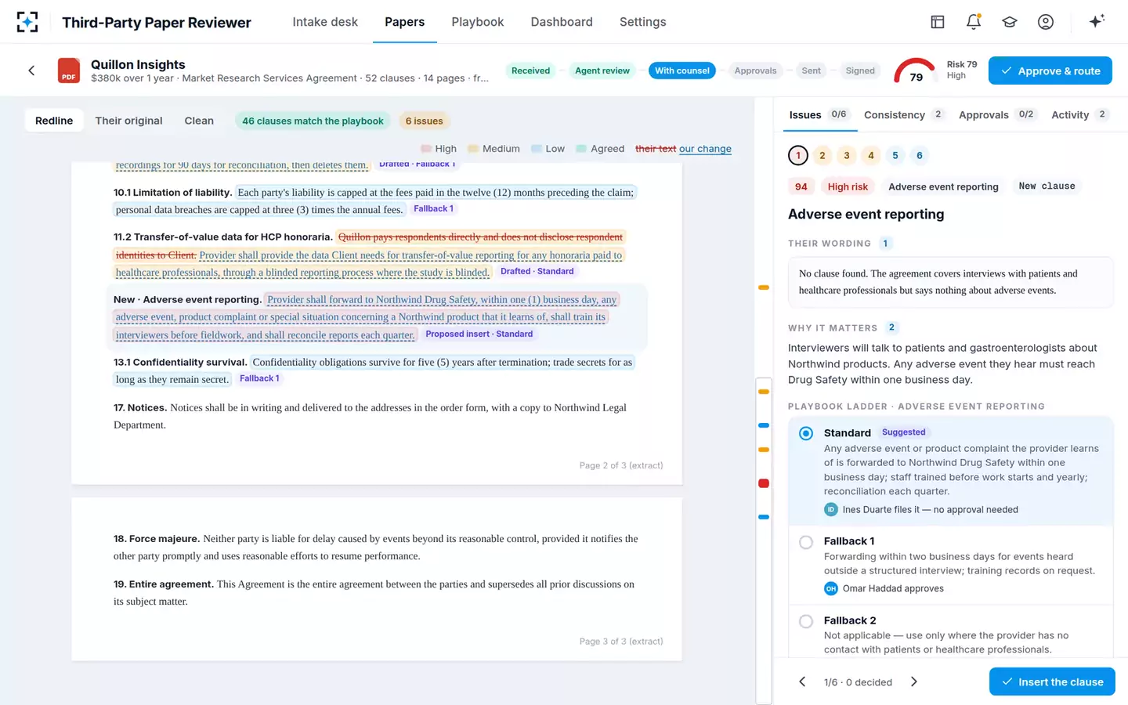
Task: Click the Signed workflow stage
Action: [x=860, y=70]
